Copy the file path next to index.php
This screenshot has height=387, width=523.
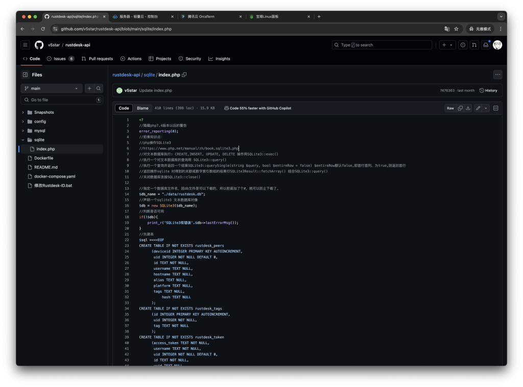click(x=184, y=75)
